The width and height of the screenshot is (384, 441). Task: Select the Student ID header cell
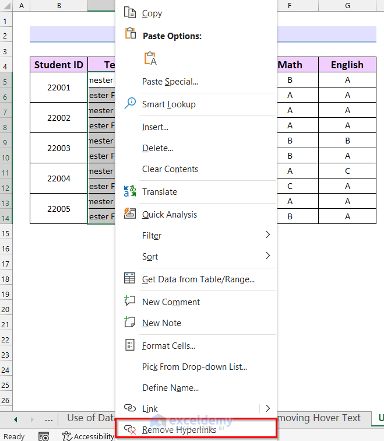[59, 65]
